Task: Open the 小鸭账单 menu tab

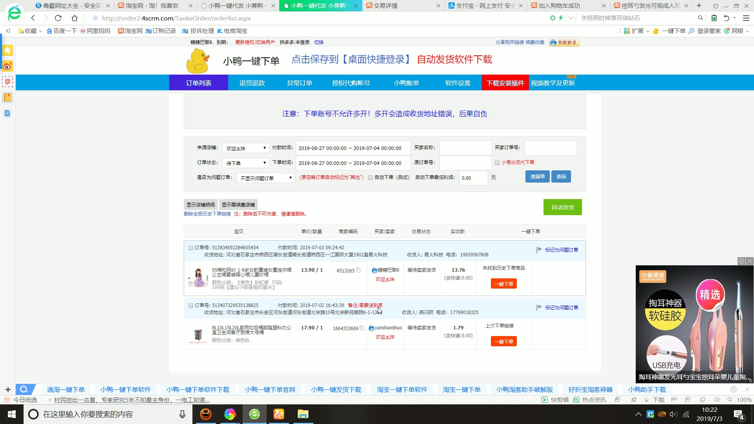Action: [x=406, y=83]
